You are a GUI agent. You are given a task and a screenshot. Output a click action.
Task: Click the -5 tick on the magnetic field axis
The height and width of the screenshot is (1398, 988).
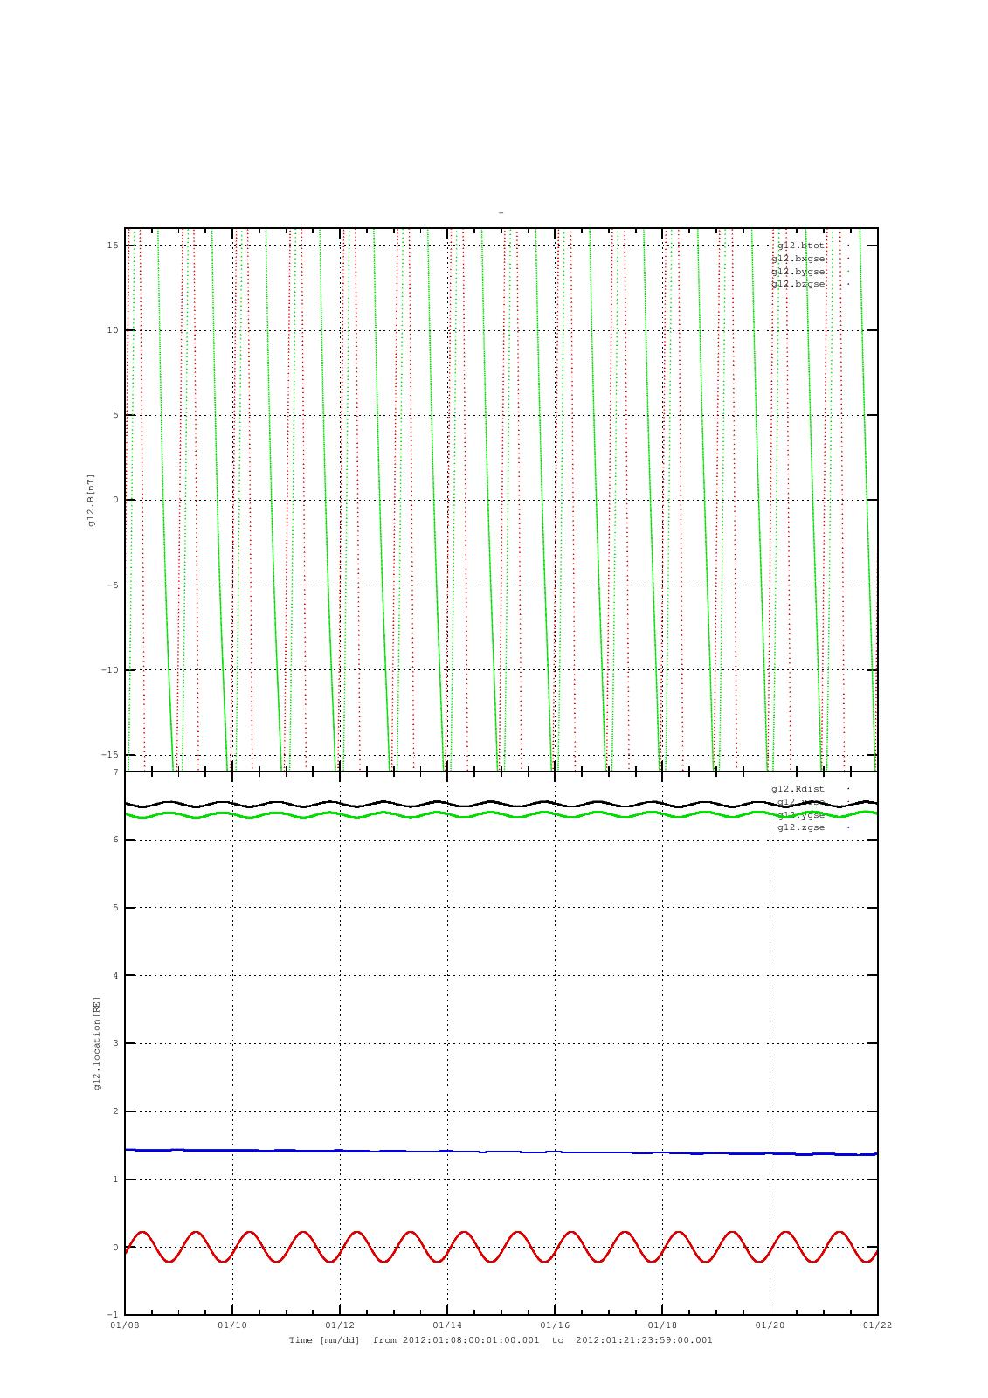[x=113, y=585]
